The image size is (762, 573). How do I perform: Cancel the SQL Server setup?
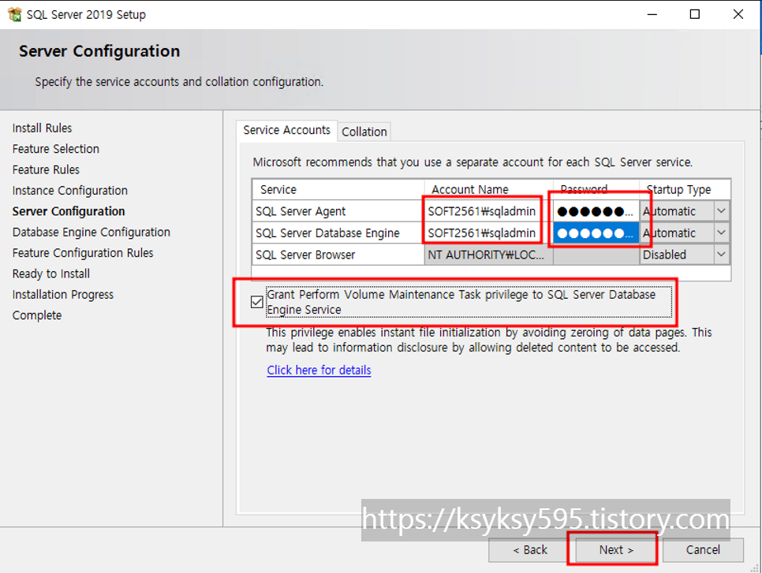[703, 549]
